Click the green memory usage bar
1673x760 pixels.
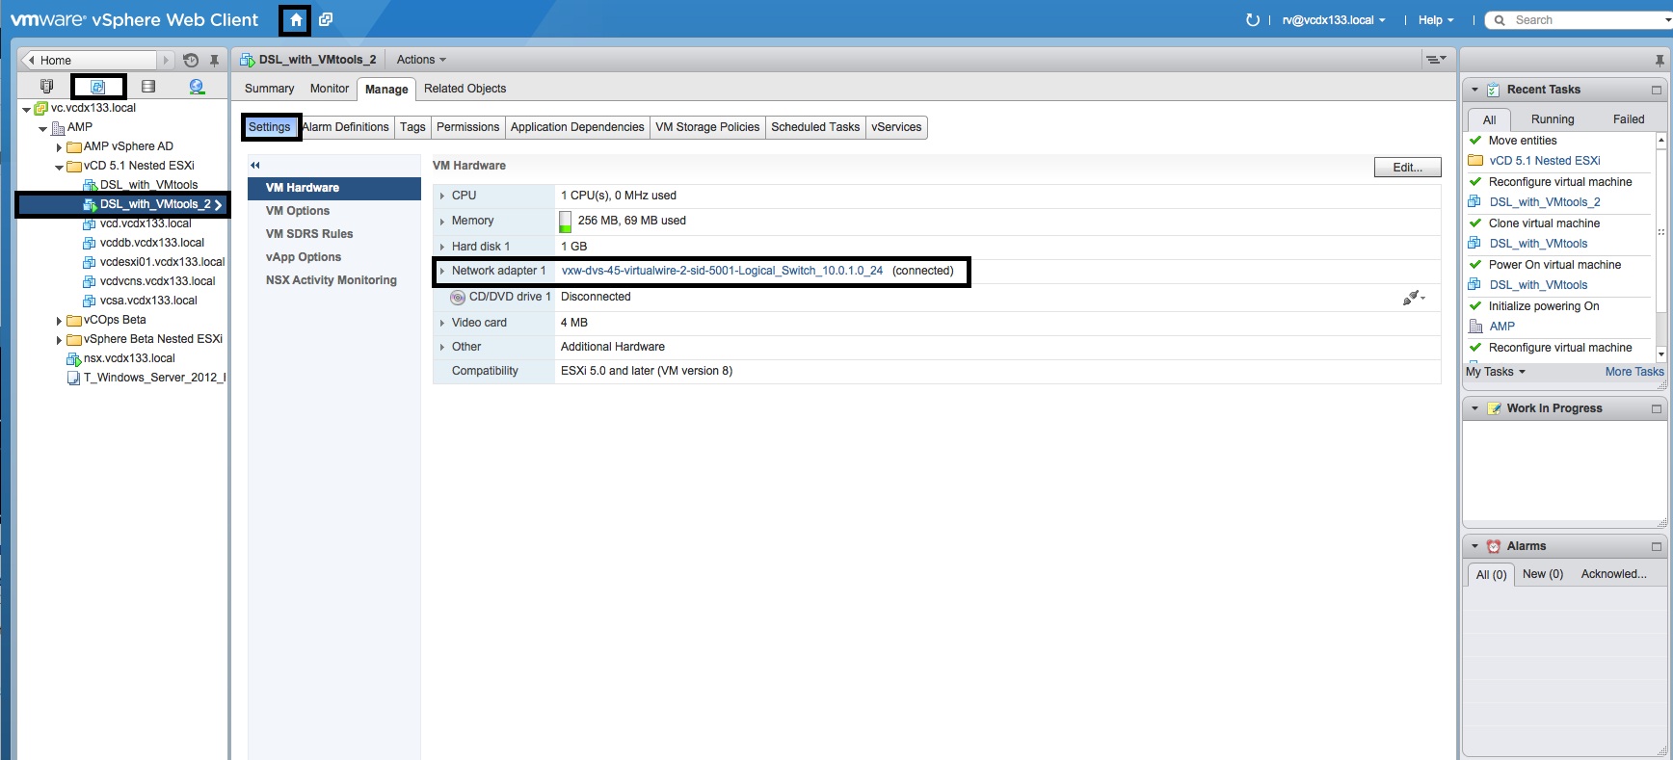click(565, 222)
